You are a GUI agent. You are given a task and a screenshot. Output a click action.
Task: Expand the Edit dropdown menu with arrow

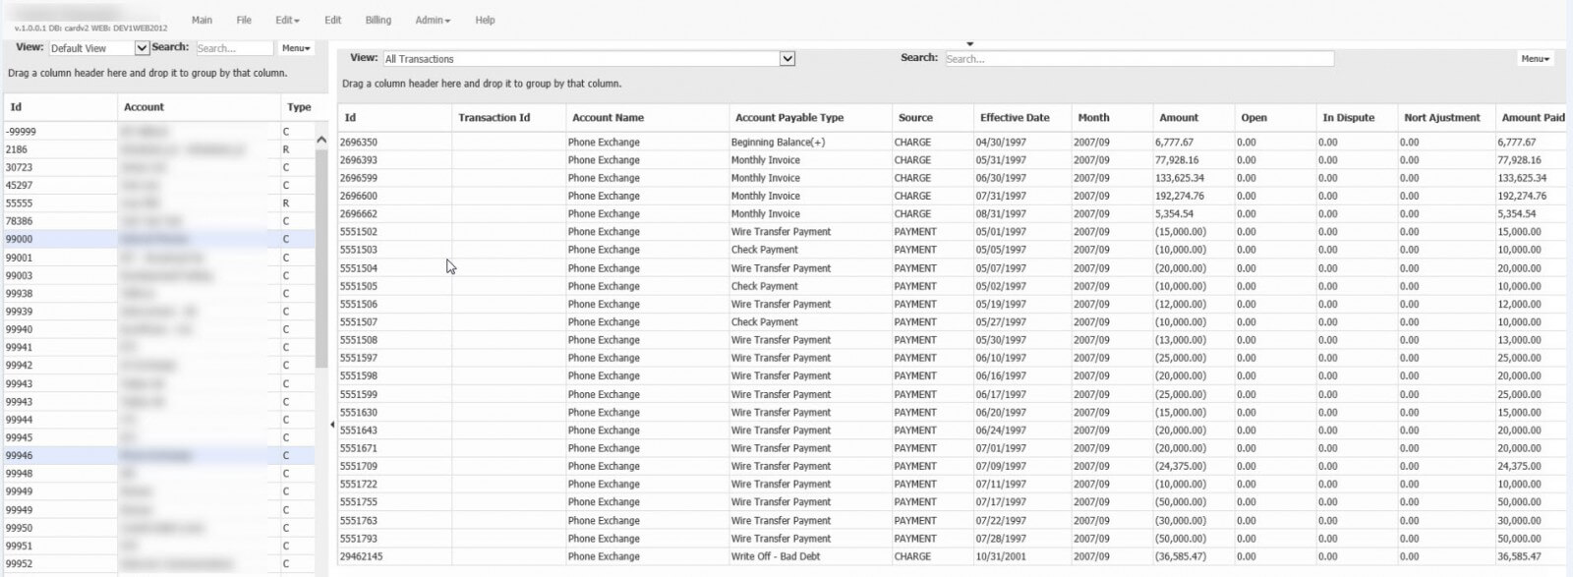287,20
